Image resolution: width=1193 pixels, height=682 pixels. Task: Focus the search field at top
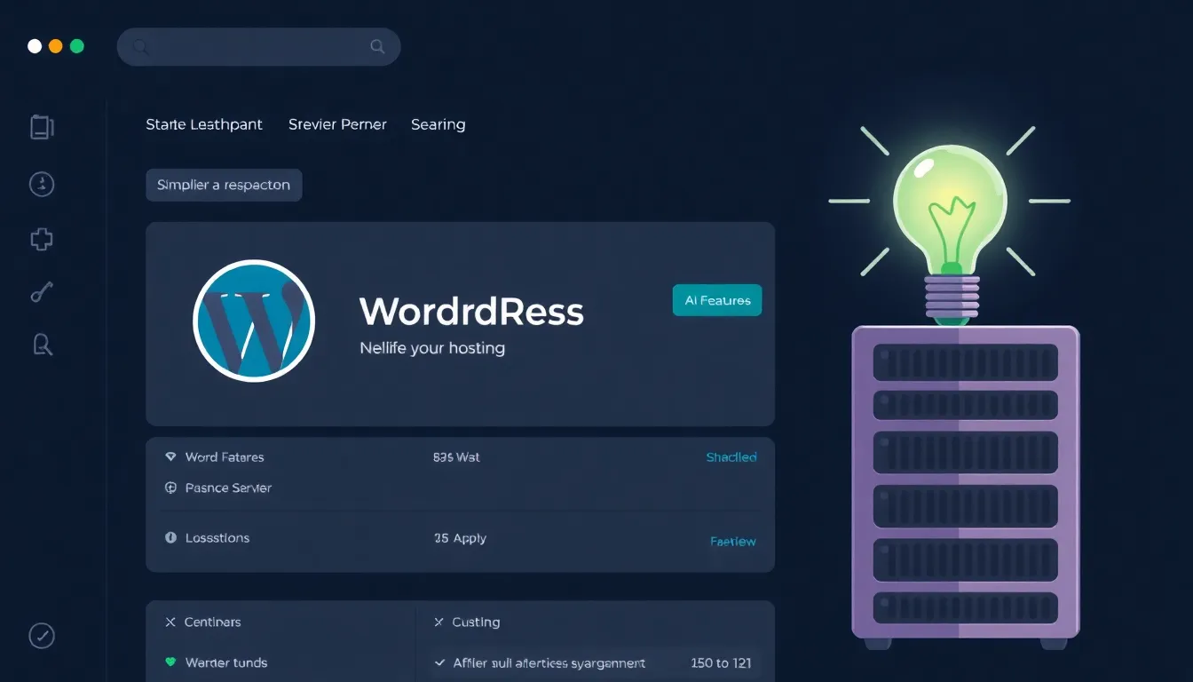tap(257, 47)
